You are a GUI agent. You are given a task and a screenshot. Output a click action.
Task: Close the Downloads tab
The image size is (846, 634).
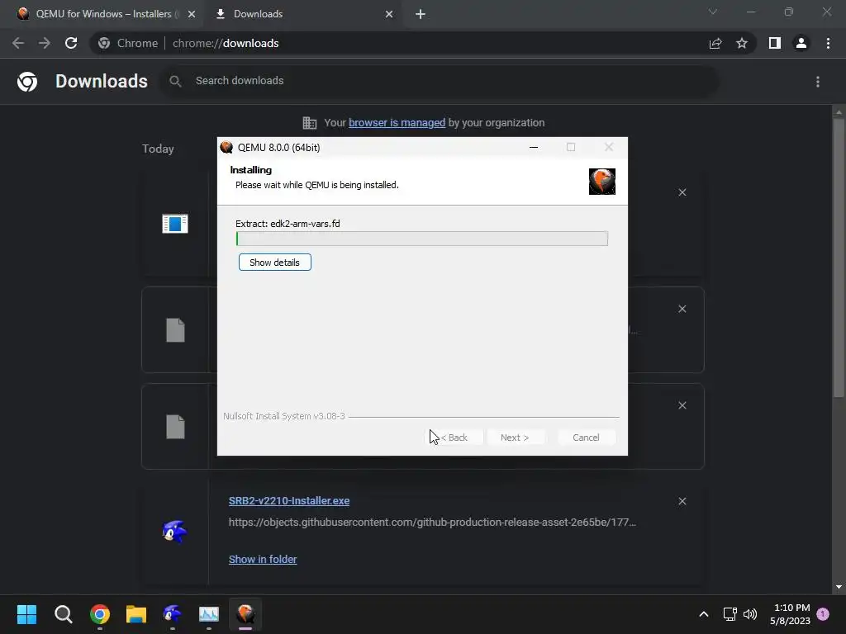point(389,14)
